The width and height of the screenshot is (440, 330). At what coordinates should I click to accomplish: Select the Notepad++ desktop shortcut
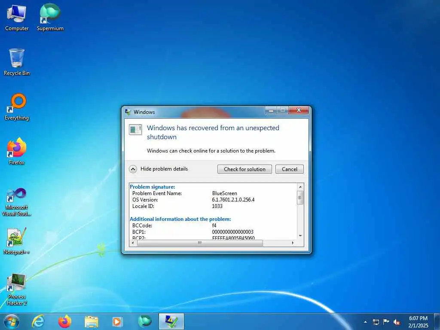pyautogui.click(x=17, y=241)
